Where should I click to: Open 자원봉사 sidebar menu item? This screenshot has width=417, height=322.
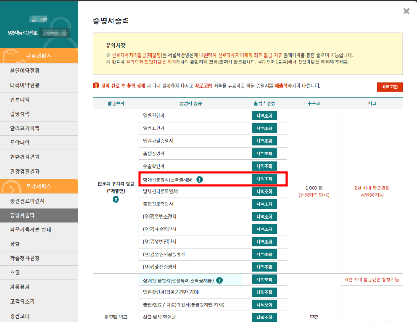[39, 287]
